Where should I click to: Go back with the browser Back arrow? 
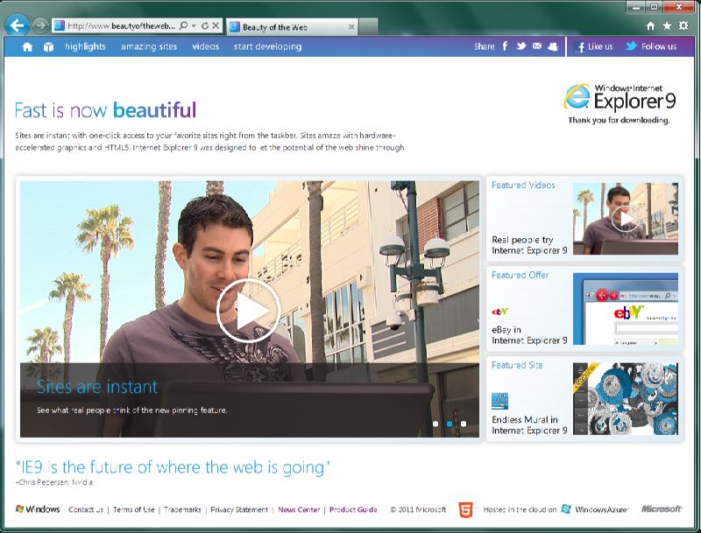coord(17,25)
